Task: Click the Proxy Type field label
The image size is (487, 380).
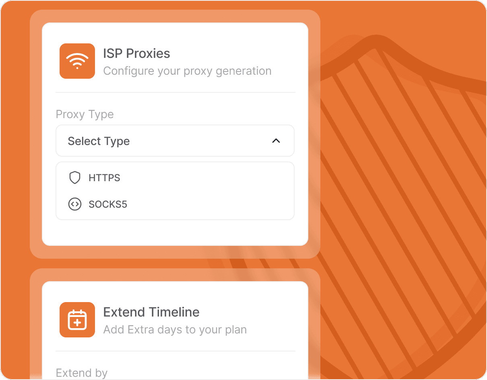Action: 85,114
